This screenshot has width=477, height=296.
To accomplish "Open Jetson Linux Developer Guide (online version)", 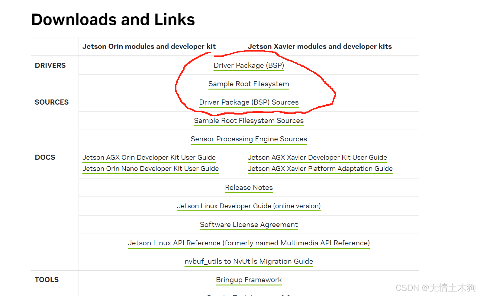I will pos(249,206).
